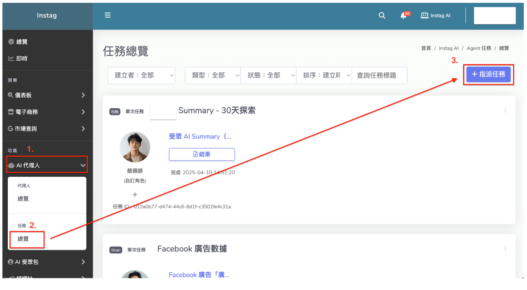Open the 類型 filter dropdown

coord(213,76)
